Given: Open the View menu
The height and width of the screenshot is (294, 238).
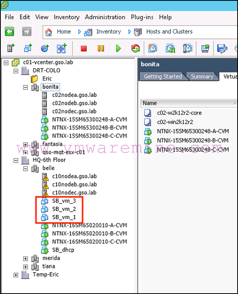Looking at the screenshot, I should coord(42,17).
